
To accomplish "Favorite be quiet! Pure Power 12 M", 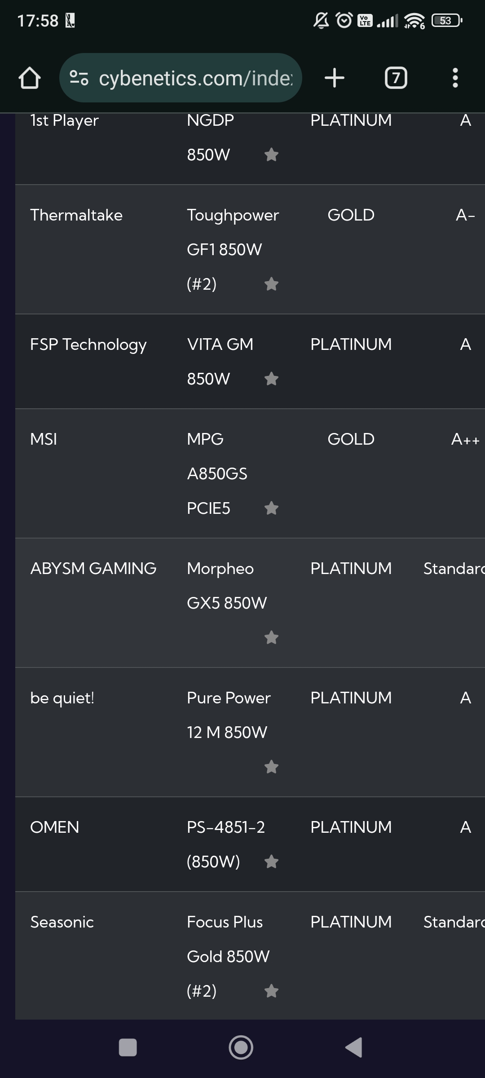I will [x=271, y=767].
